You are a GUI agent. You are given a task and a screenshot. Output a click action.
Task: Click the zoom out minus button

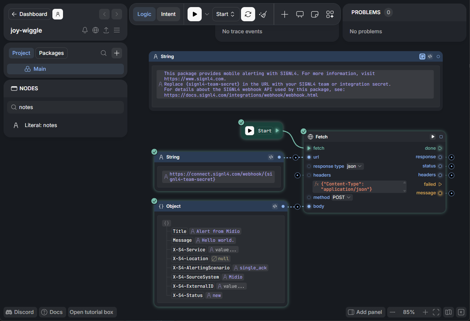392,312
